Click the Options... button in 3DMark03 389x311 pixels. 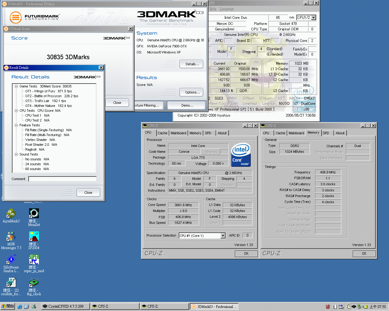click(x=191, y=92)
